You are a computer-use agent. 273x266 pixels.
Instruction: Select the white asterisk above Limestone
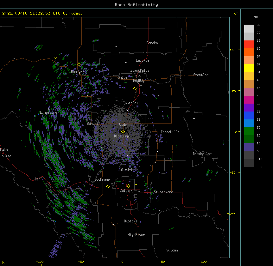click(x=49, y=109)
